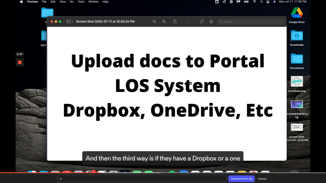Click the Cancel button

coord(262,179)
